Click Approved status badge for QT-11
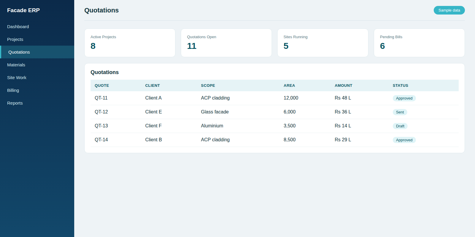Image resolution: width=475 pixels, height=237 pixels. [x=404, y=98]
